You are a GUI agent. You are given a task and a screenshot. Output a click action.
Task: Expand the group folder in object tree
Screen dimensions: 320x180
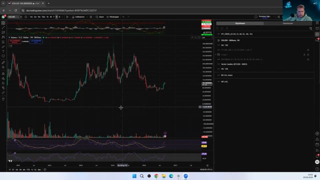[x=216, y=54]
